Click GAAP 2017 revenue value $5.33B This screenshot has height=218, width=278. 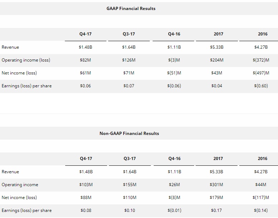pos(217,47)
